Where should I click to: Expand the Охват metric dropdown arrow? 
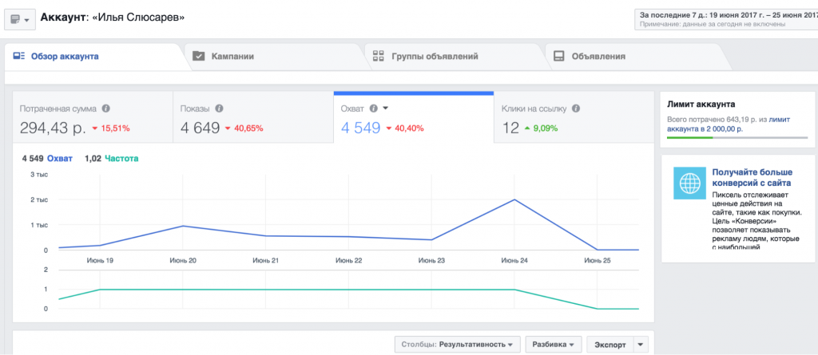[x=385, y=108]
